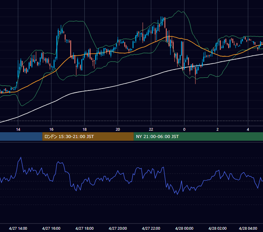Click the NY 21:00-06:00 JST session band
The width and height of the screenshot is (263, 232).
tap(198, 136)
